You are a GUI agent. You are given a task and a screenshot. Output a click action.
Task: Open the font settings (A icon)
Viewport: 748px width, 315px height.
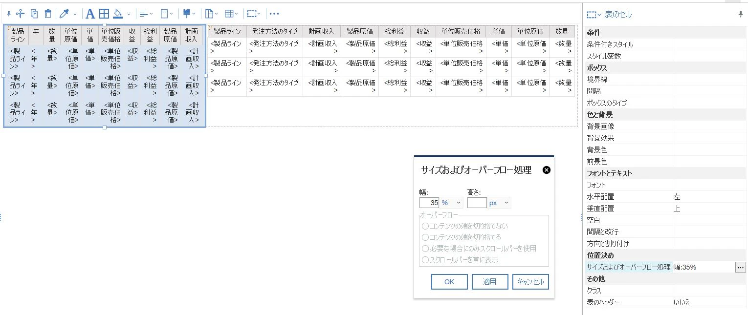coord(90,14)
